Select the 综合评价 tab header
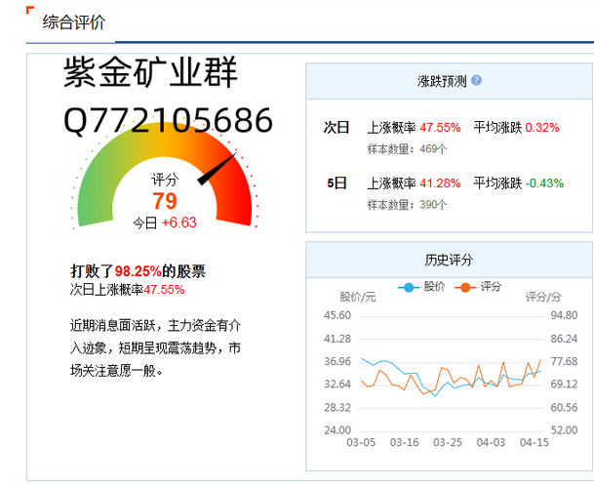Image resolution: width=594 pixels, height=488 pixels. (x=73, y=22)
